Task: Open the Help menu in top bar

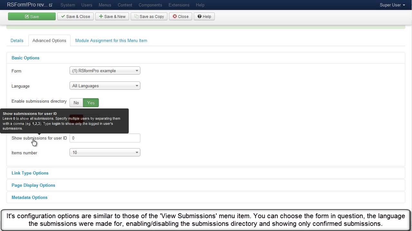Action: pyautogui.click(x=200, y=5)
